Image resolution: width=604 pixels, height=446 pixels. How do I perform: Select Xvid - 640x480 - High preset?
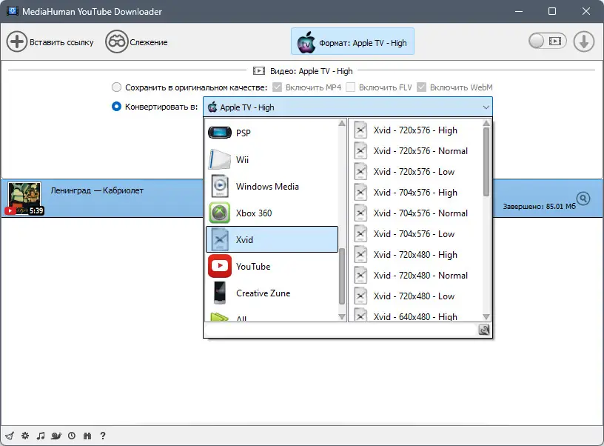415,316
